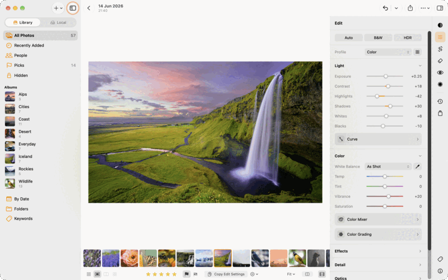Open the gear settings dropdown in bottom bar
448x280 pixels.
[x=254, y=274]
